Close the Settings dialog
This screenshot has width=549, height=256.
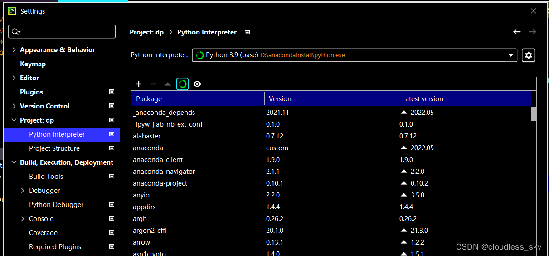[534, 11]
